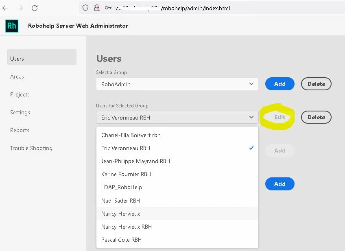Click the Edit button for selected user
Screen dimensions: 345x251
point(279,117)
